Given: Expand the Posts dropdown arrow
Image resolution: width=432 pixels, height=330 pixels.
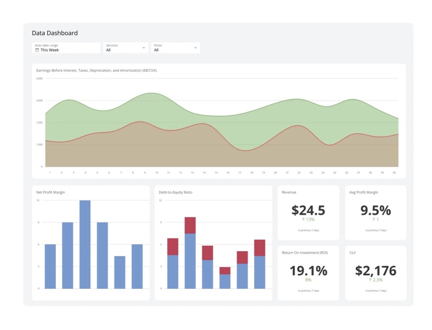Looking at the screenshot, I should (195, 48).
